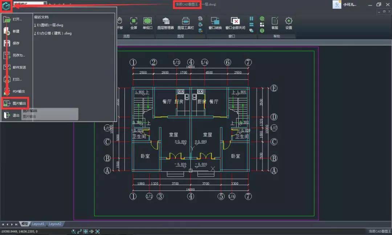Click the middle small layer icon in 图层 group
Viewport: 392px width, 235px height.
coord(200,25)
